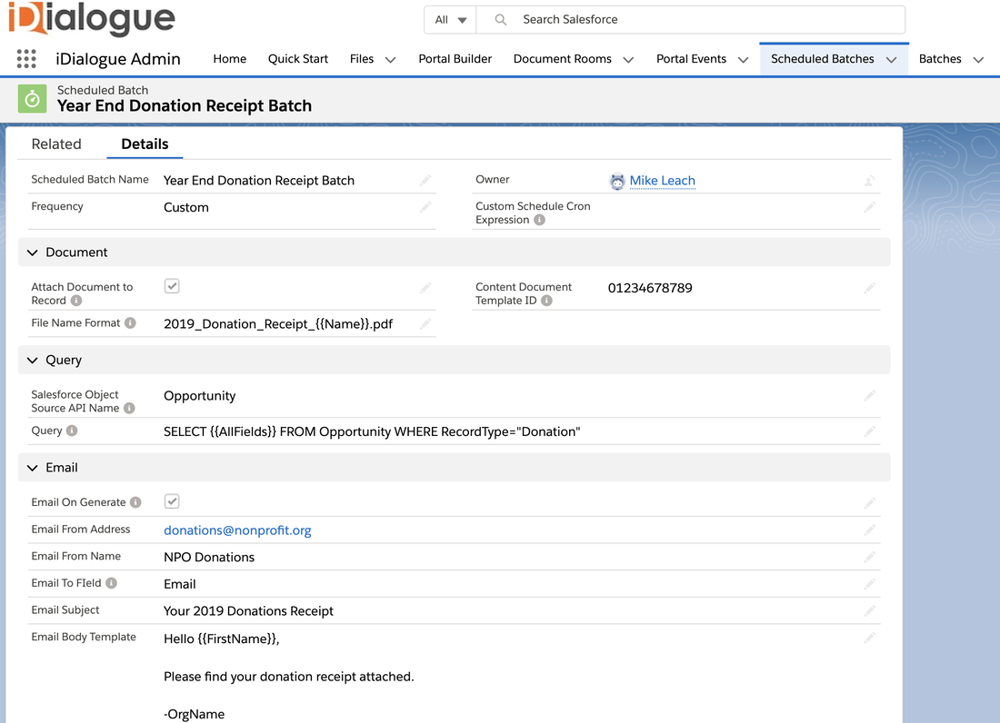Show Custom Schedule Cron Expression info tooltip
The image size is (1000, 723).
[539, 220]
